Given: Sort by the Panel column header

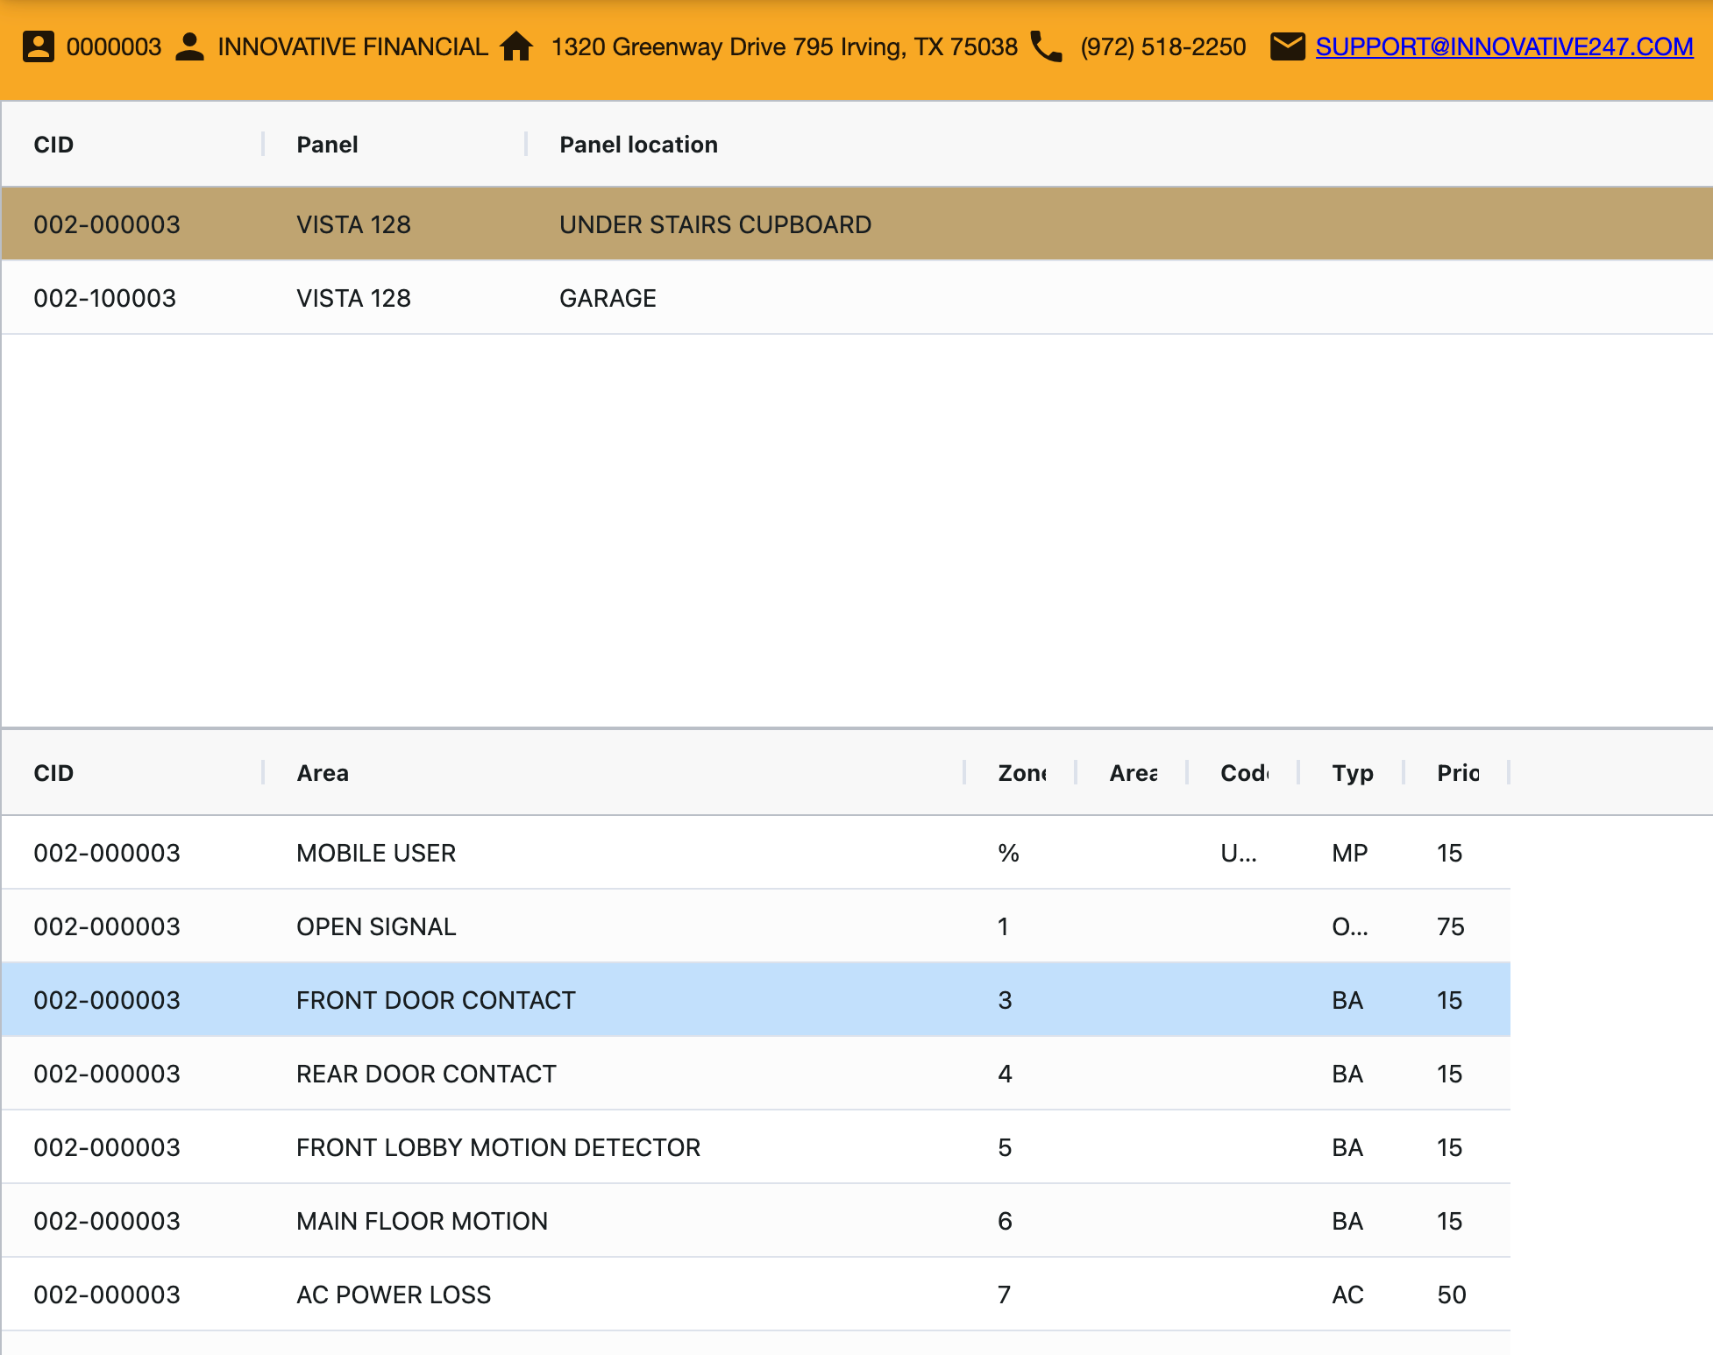Looking at the screenshot, I should (327, 145).
